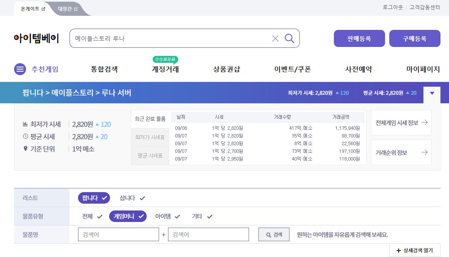Viewport: 449px width, 257px height.
Task: Collapse the price info panel with the triangle
Action: [432, 93]
